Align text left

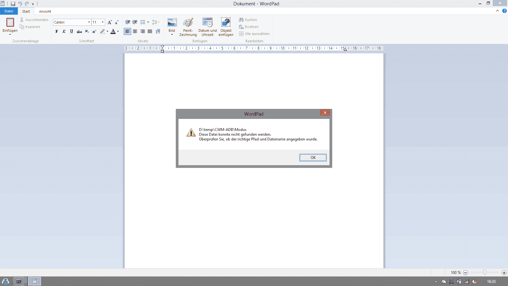(x=128, y=31)
